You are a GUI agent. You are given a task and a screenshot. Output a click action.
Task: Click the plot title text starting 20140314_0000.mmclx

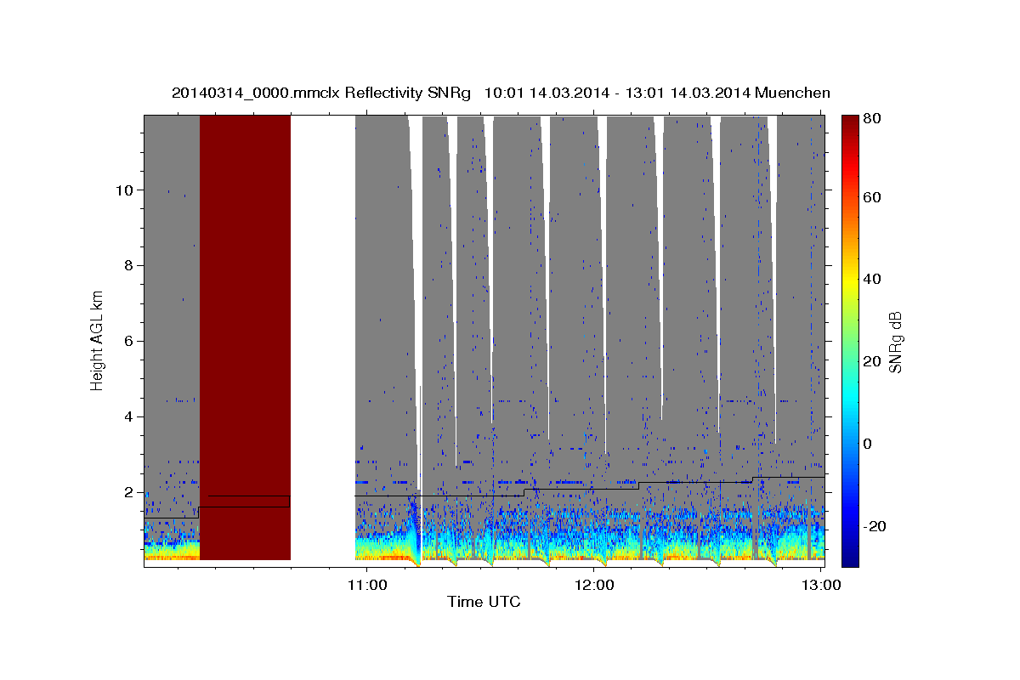pos(501,93)
